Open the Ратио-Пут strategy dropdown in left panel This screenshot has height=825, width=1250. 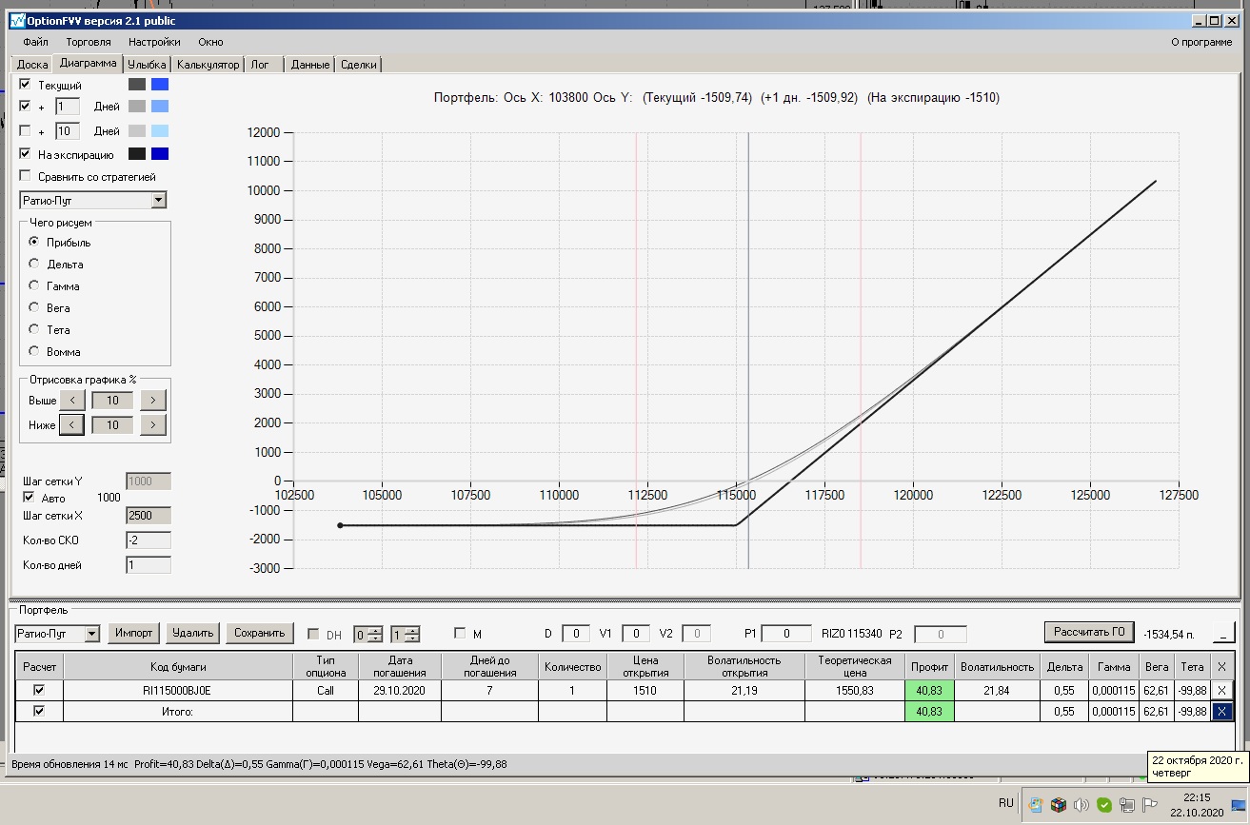pyautogui.click(x=158, y=200)
